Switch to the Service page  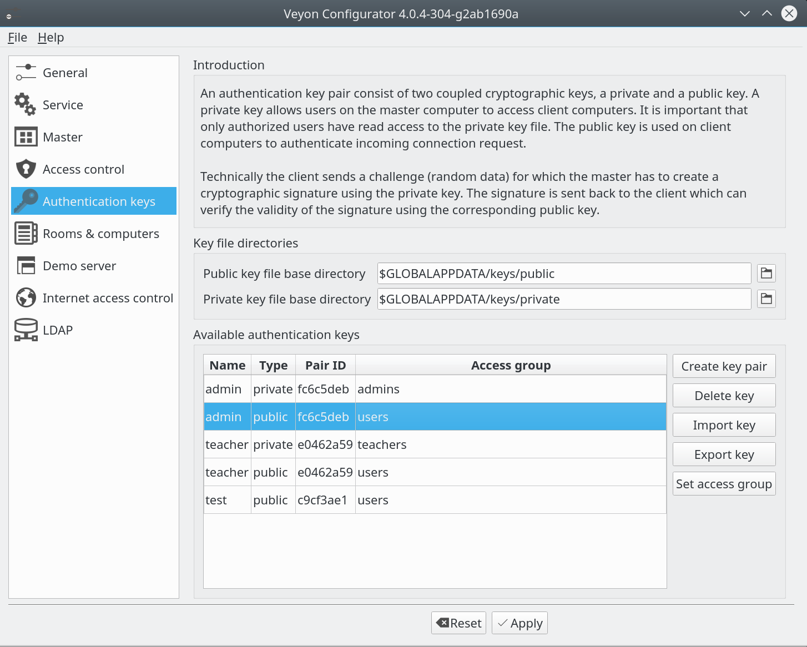pyautogui.click(x=94, y=105)
